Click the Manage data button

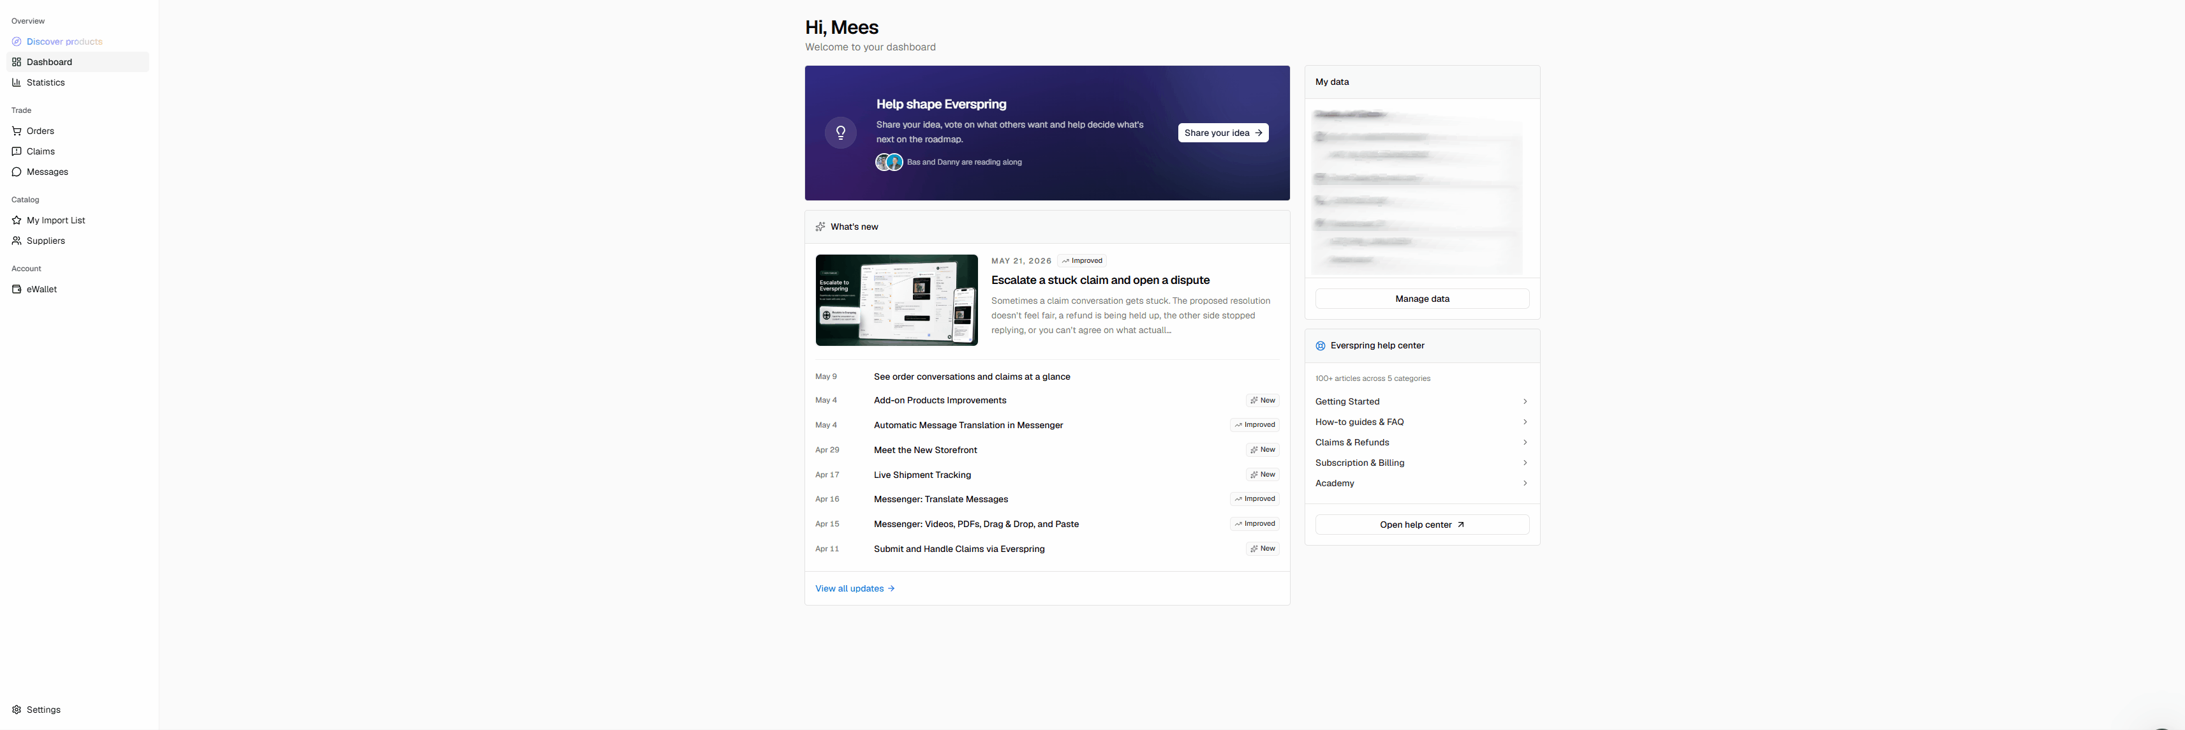tap(1421, 299)
